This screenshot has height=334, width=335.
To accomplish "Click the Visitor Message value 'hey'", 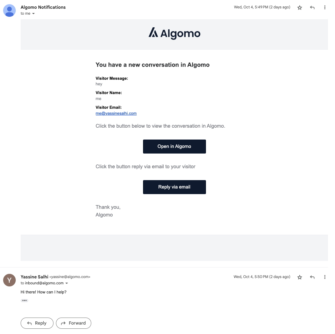I will (99, 84).
